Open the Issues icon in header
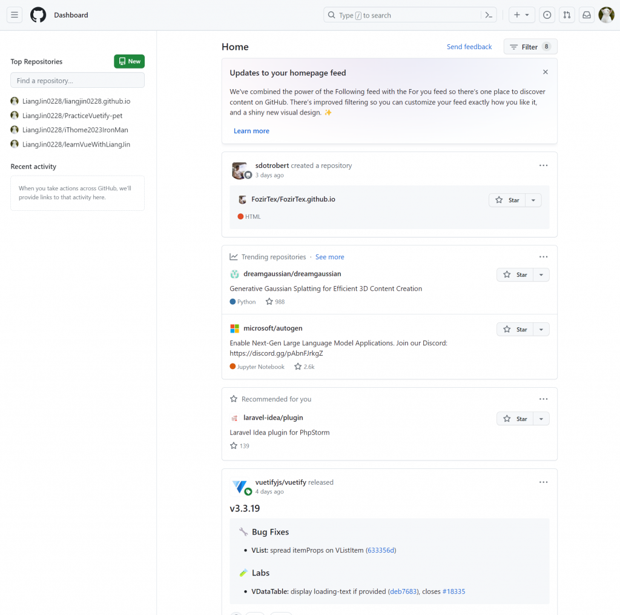Image resolution: width=620 pixels, height=615 pixels. (x=547, y=15)
